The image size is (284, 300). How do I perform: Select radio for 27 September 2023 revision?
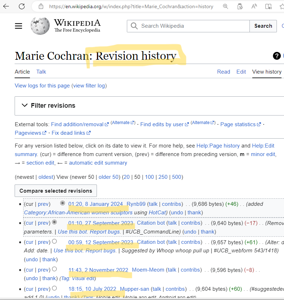coord(55,222)
